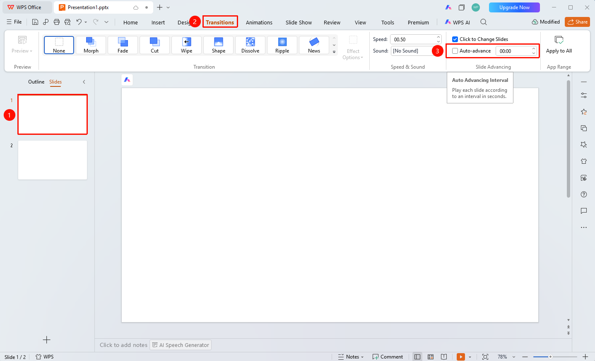Open the AI Speech Generator

click(x=181, y=345)
